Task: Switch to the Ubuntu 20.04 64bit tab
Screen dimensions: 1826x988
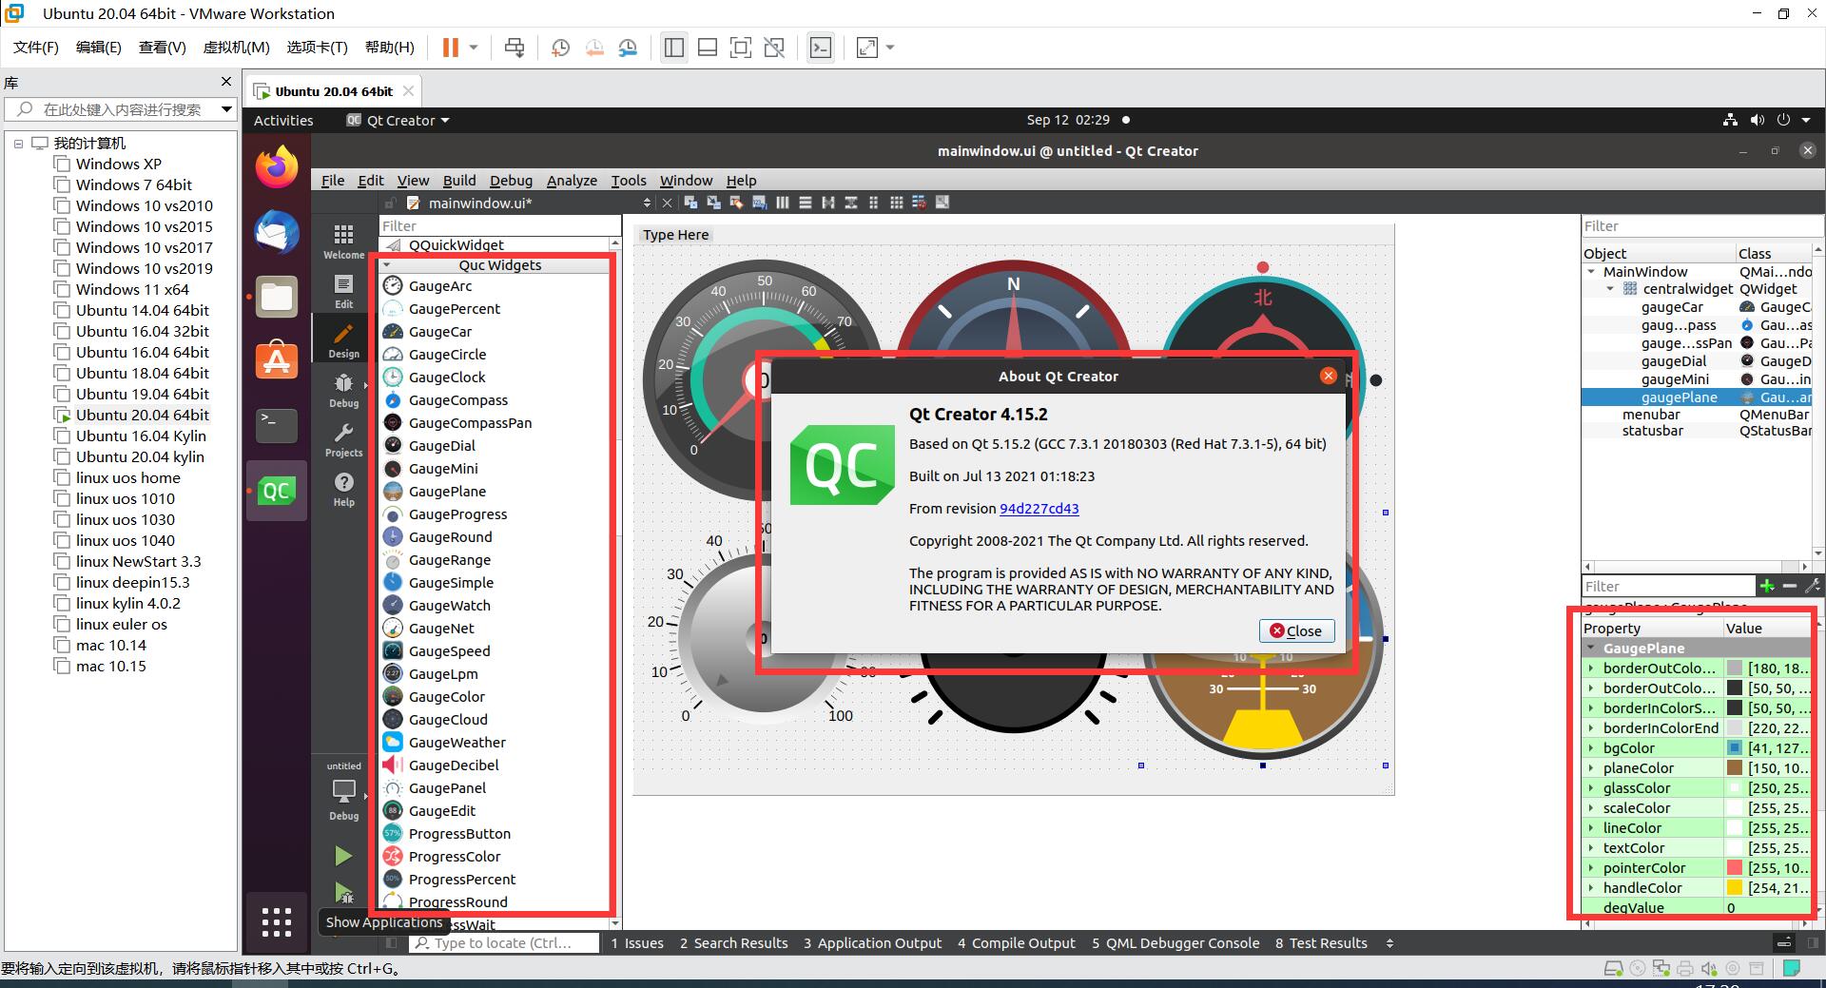Action: coord(334,91)
